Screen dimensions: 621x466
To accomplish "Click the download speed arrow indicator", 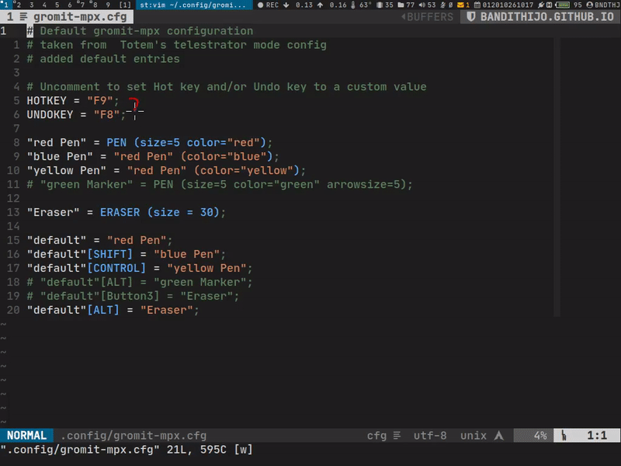I will (x=286, y=5).
